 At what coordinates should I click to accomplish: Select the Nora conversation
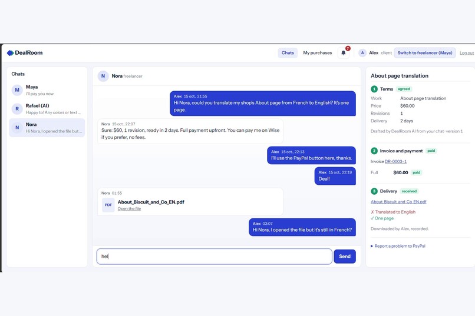[x=47, y=128]
